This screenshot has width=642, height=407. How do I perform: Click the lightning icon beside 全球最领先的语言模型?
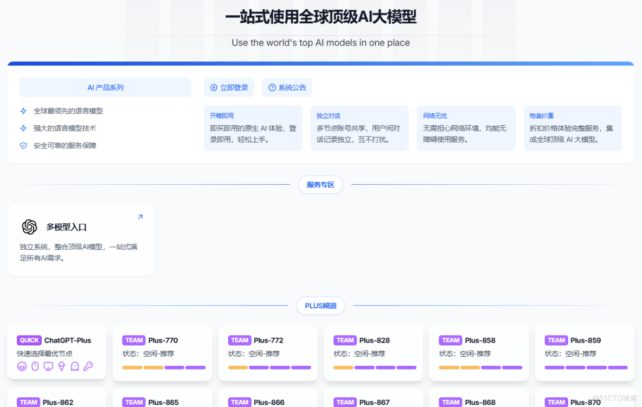click(23, 111)
